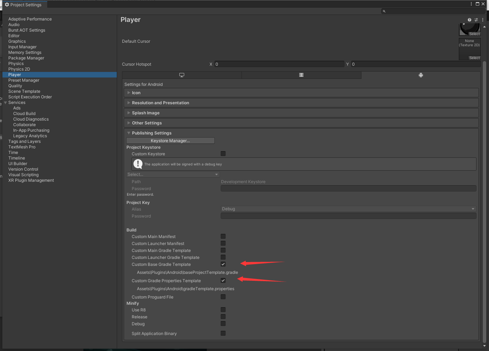
Task: Open Quality settings category
Action: (15, 86)
